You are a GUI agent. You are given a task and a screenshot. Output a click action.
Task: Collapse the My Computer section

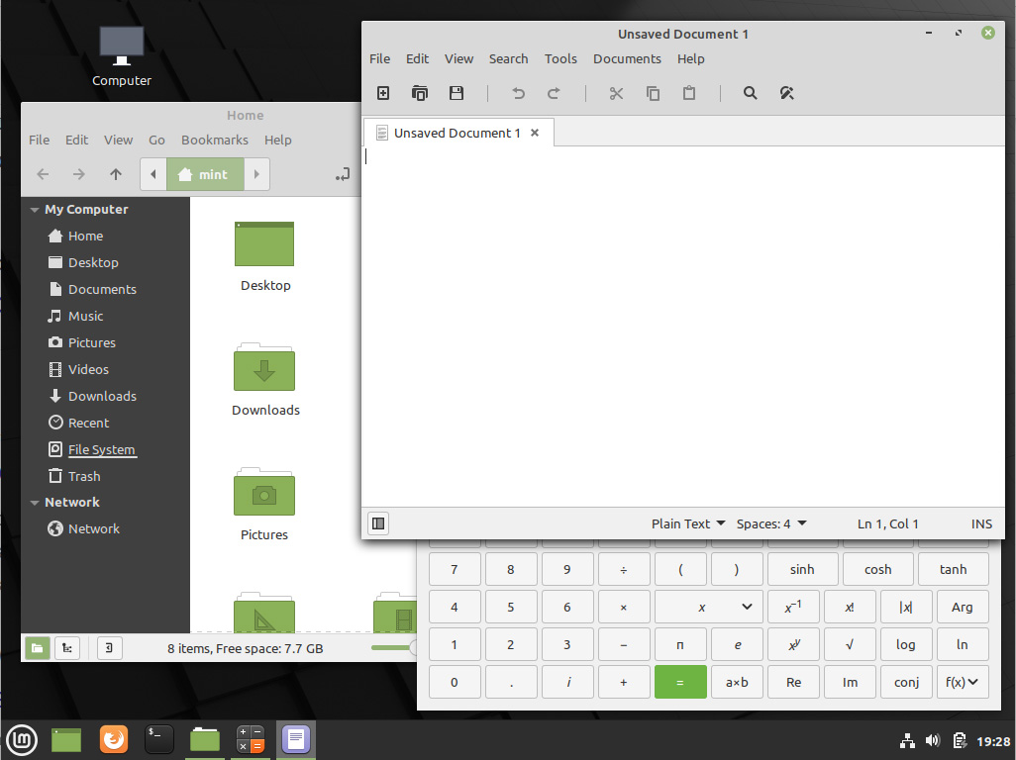35,210
